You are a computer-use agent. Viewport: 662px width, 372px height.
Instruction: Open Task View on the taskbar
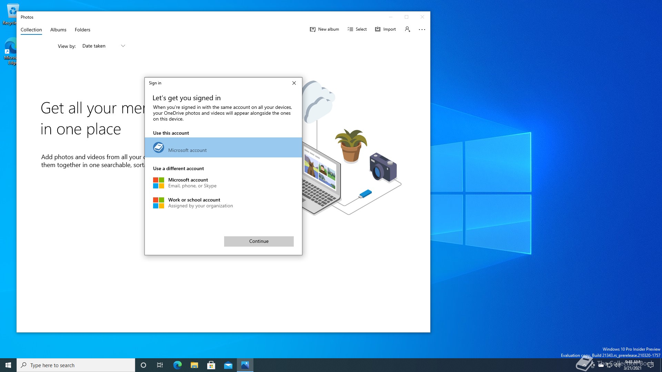point(160,365)
